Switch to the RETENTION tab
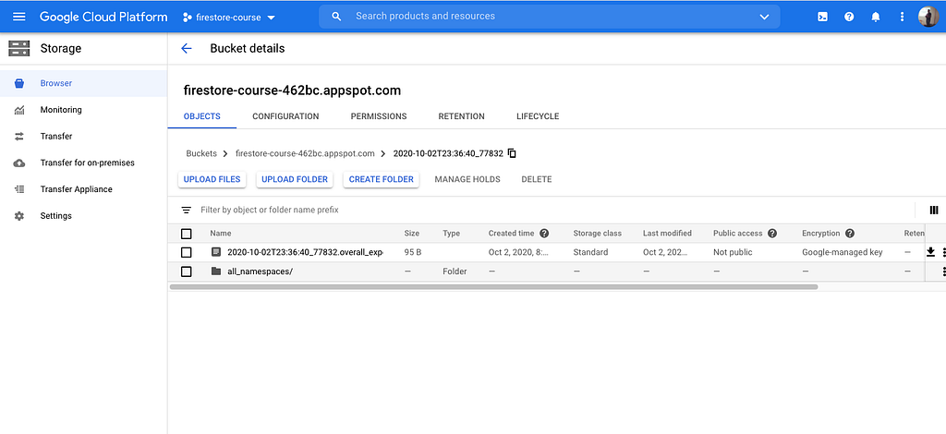 (462, 116)
